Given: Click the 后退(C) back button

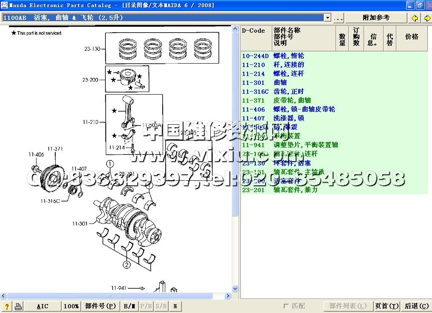Looking at the screenshot, I should [416, 306].
